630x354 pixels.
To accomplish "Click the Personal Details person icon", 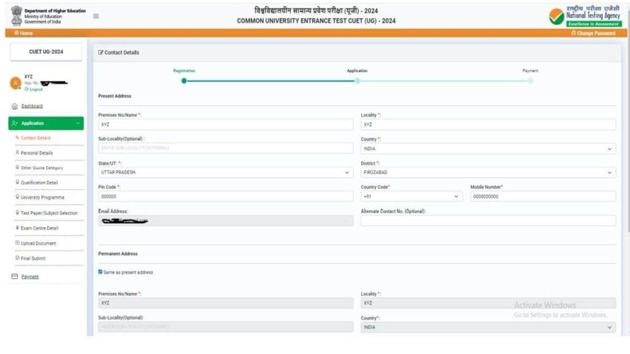I will coord(17,152).
